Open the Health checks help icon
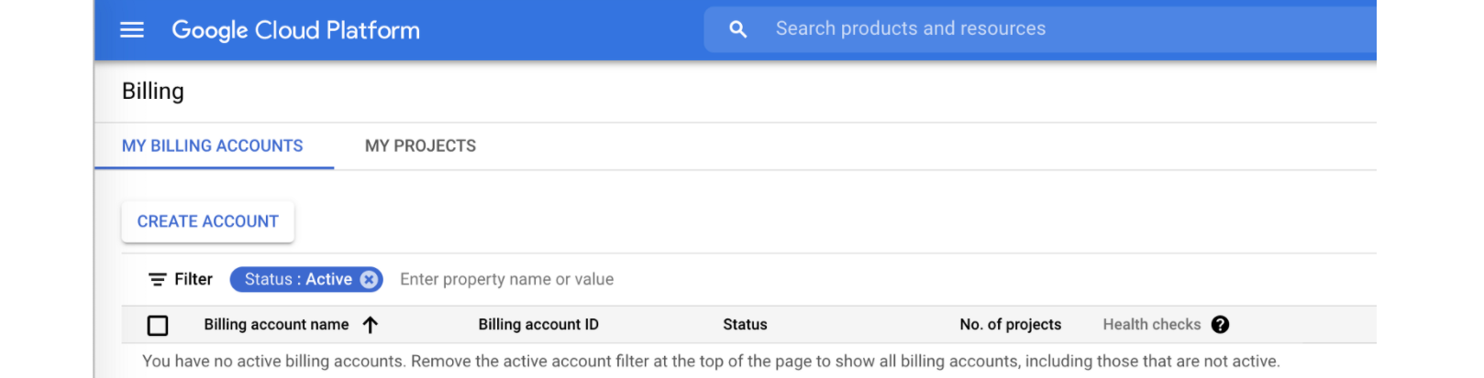 point(1220,325)
